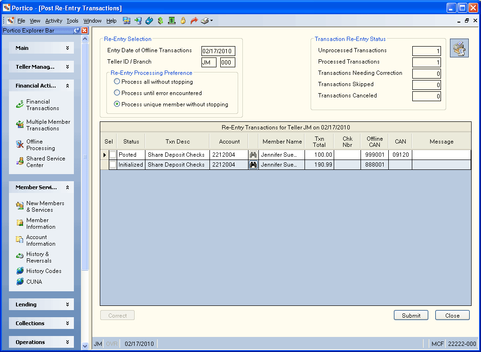Open the Window menu
Viewport: 481px width, 352px height.
pyautogui.click(x=92, y=21)
